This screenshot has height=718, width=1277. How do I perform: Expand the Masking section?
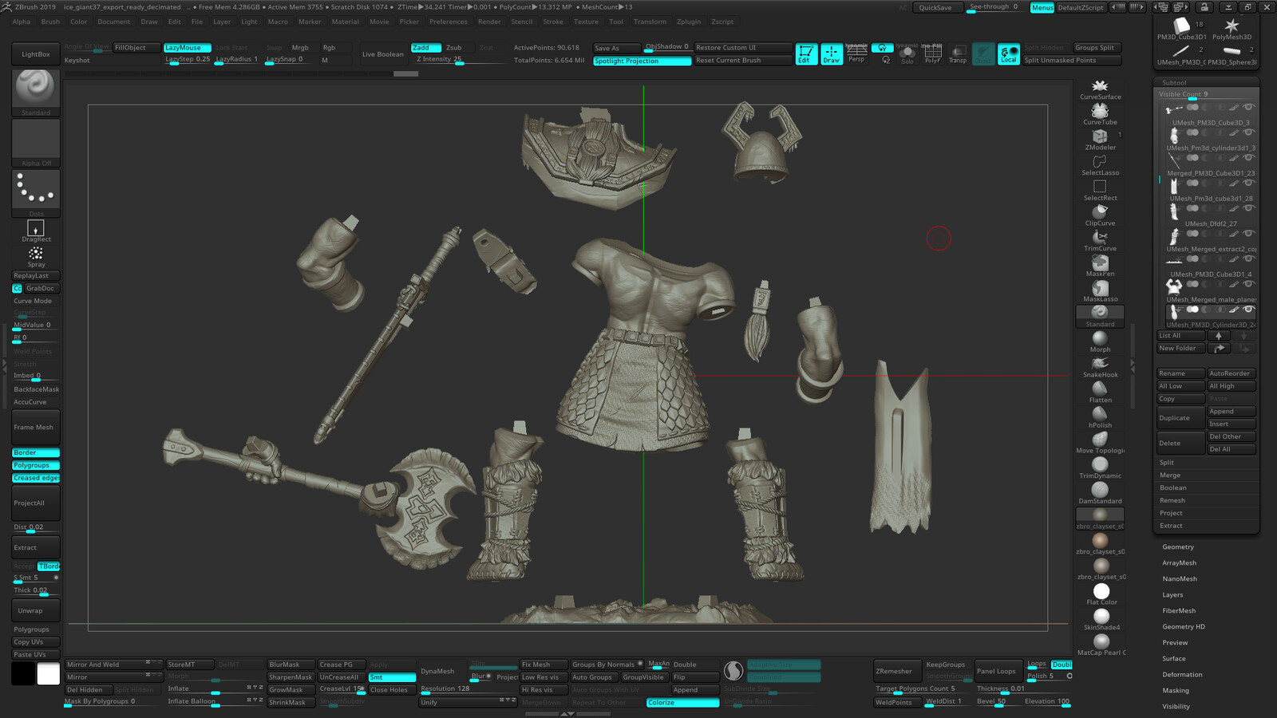tap(1175, 691)
